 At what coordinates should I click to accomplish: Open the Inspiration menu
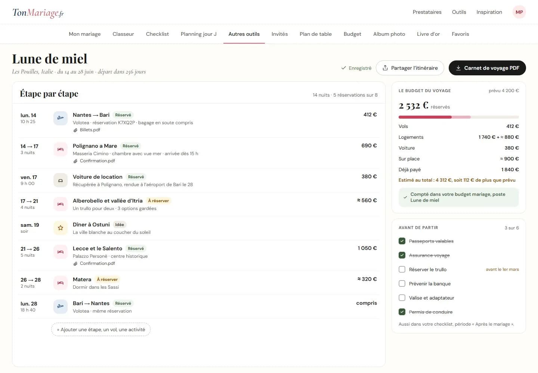point(489,12)
